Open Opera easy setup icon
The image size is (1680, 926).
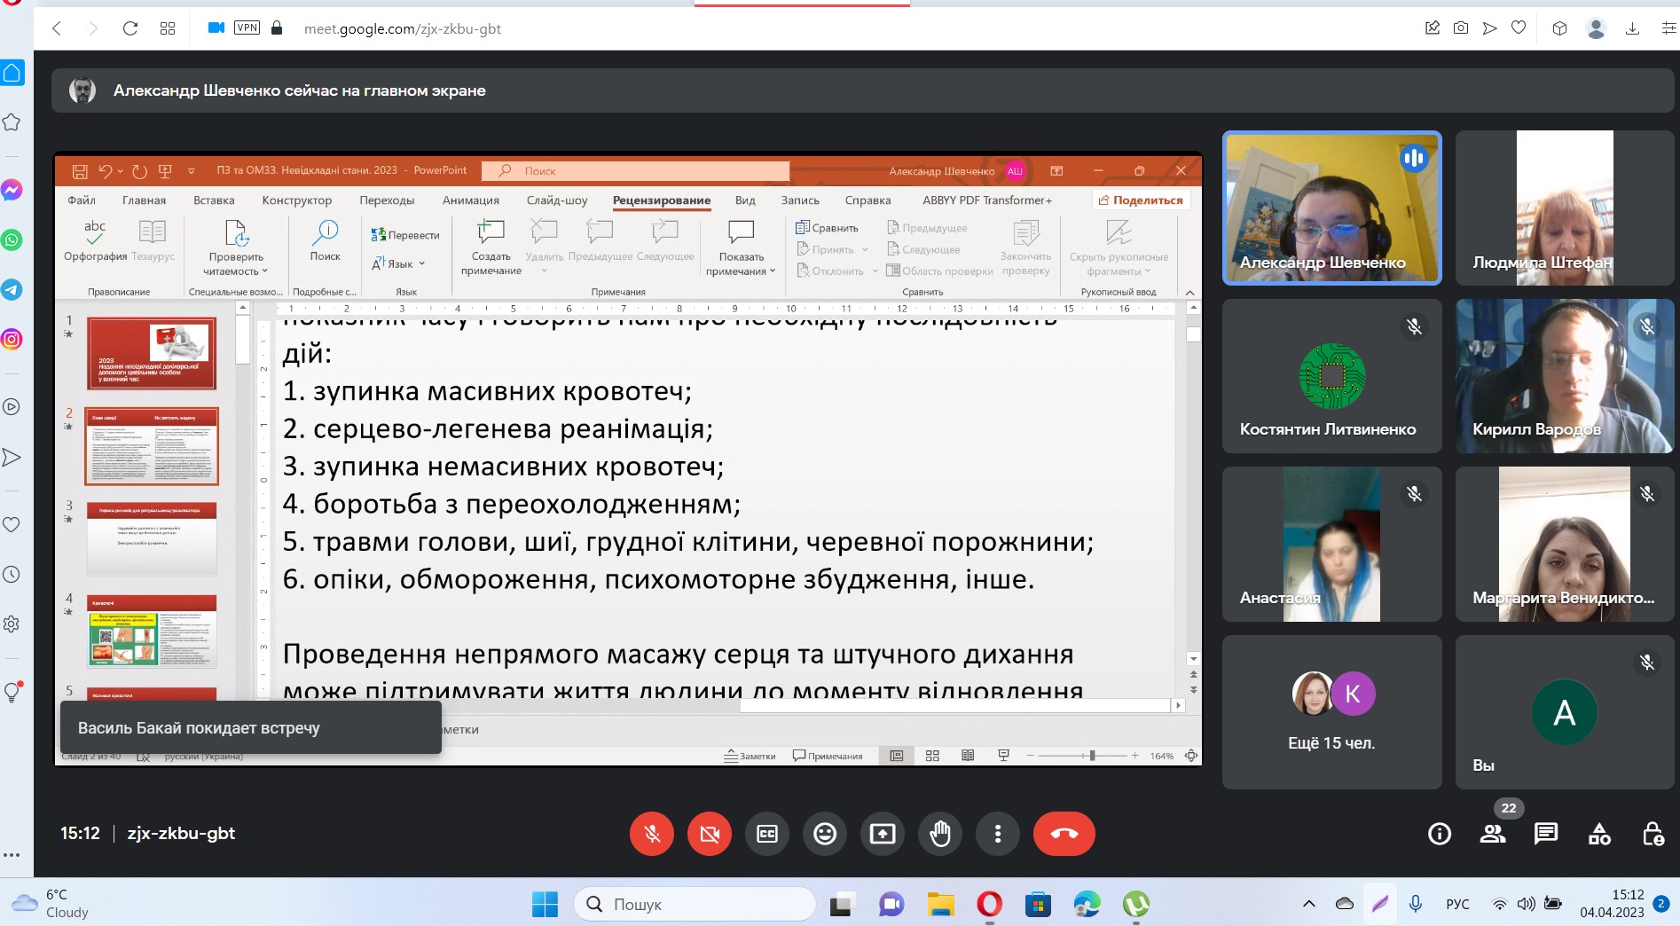point(1668,28)
